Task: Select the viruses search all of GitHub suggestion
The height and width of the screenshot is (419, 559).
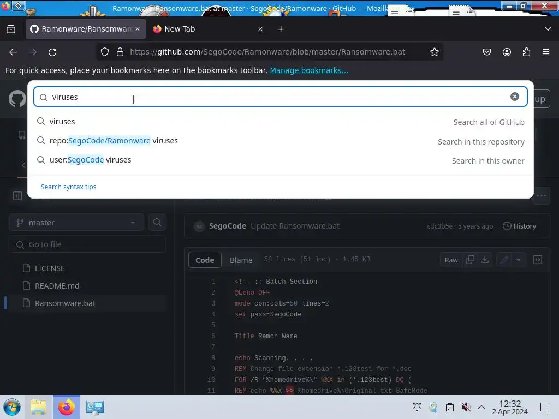Action: point(280,122)
